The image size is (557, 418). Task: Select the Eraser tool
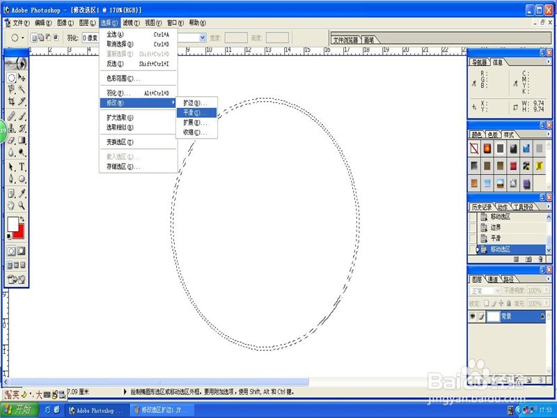coord(11,140)
